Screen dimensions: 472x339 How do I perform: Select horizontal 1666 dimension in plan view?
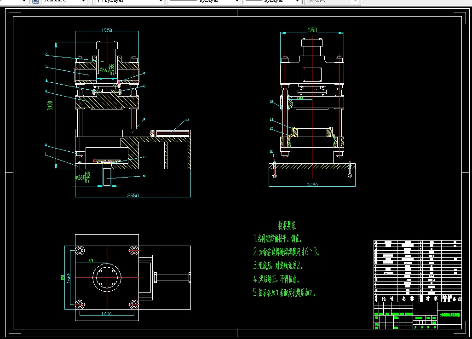pyautogui.click(x=107, y=314)
